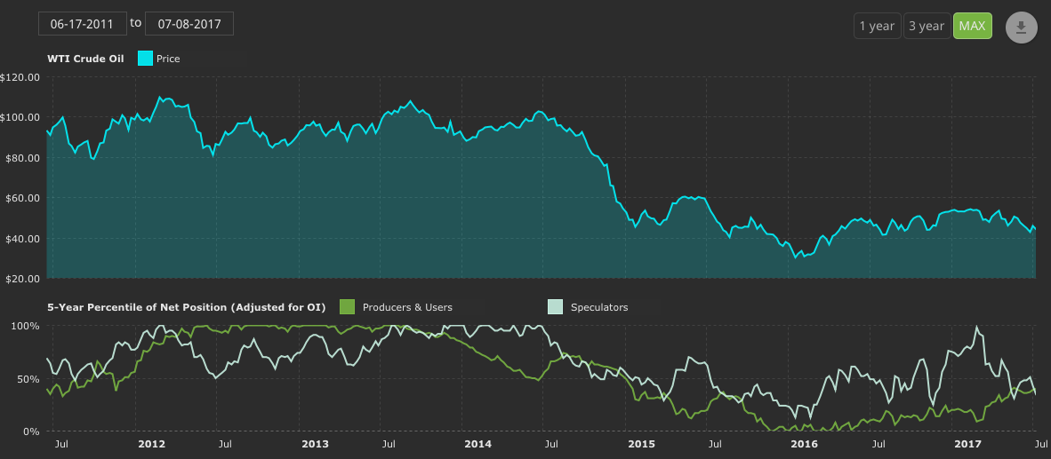This screenshot has width=1051, height=459.
Task: Click the download chart icon
Action: 1021,27
